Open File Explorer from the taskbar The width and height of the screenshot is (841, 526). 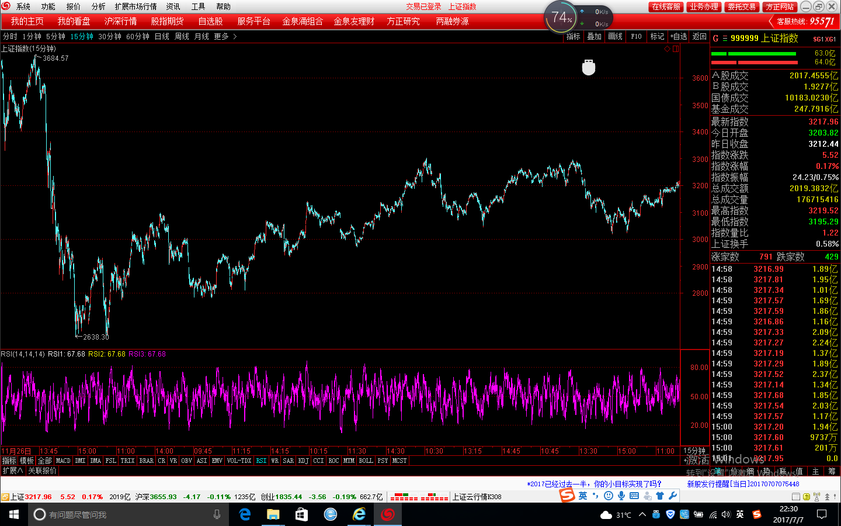tap(273, 514)
